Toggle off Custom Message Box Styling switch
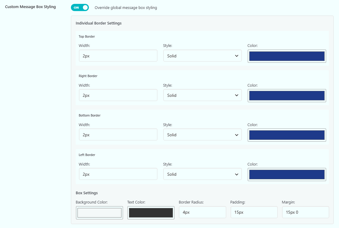339x228 pixels. pyautogui.click(x=80, y=7)
